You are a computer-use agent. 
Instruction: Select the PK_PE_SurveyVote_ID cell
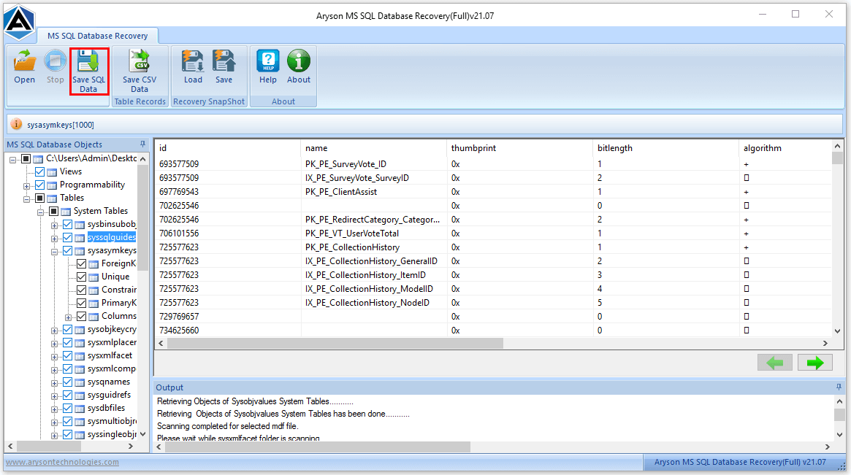coord(373,163)
